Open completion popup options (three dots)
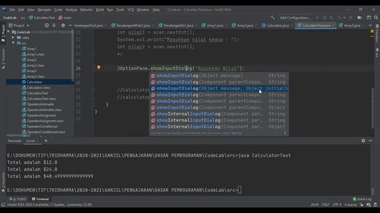Screen dimensions: 380x213 point(285,133)
